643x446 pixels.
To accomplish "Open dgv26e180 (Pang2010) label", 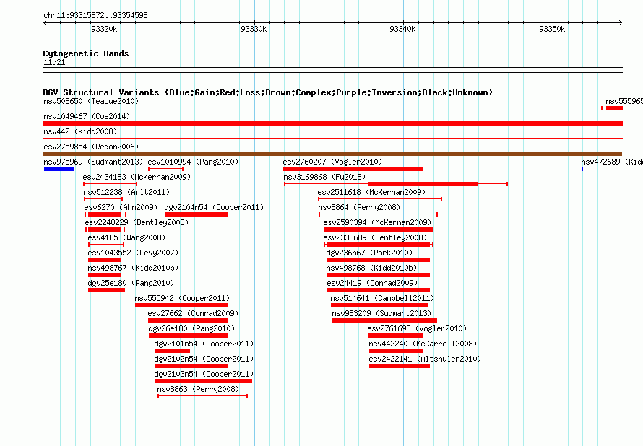I will [x=192, y=328].
